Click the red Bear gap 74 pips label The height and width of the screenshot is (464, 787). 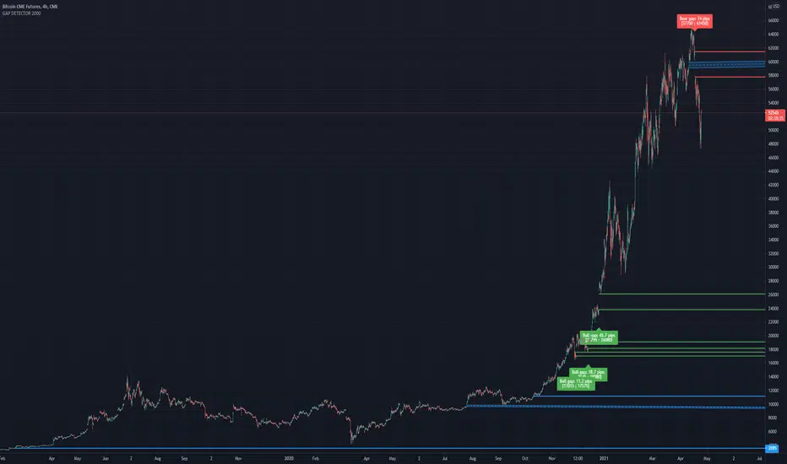point(695,21)
